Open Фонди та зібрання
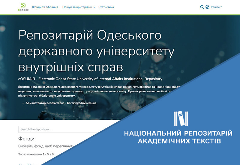Image resolution: width=240 pixels, height=165 pixels. pos(45,7)
